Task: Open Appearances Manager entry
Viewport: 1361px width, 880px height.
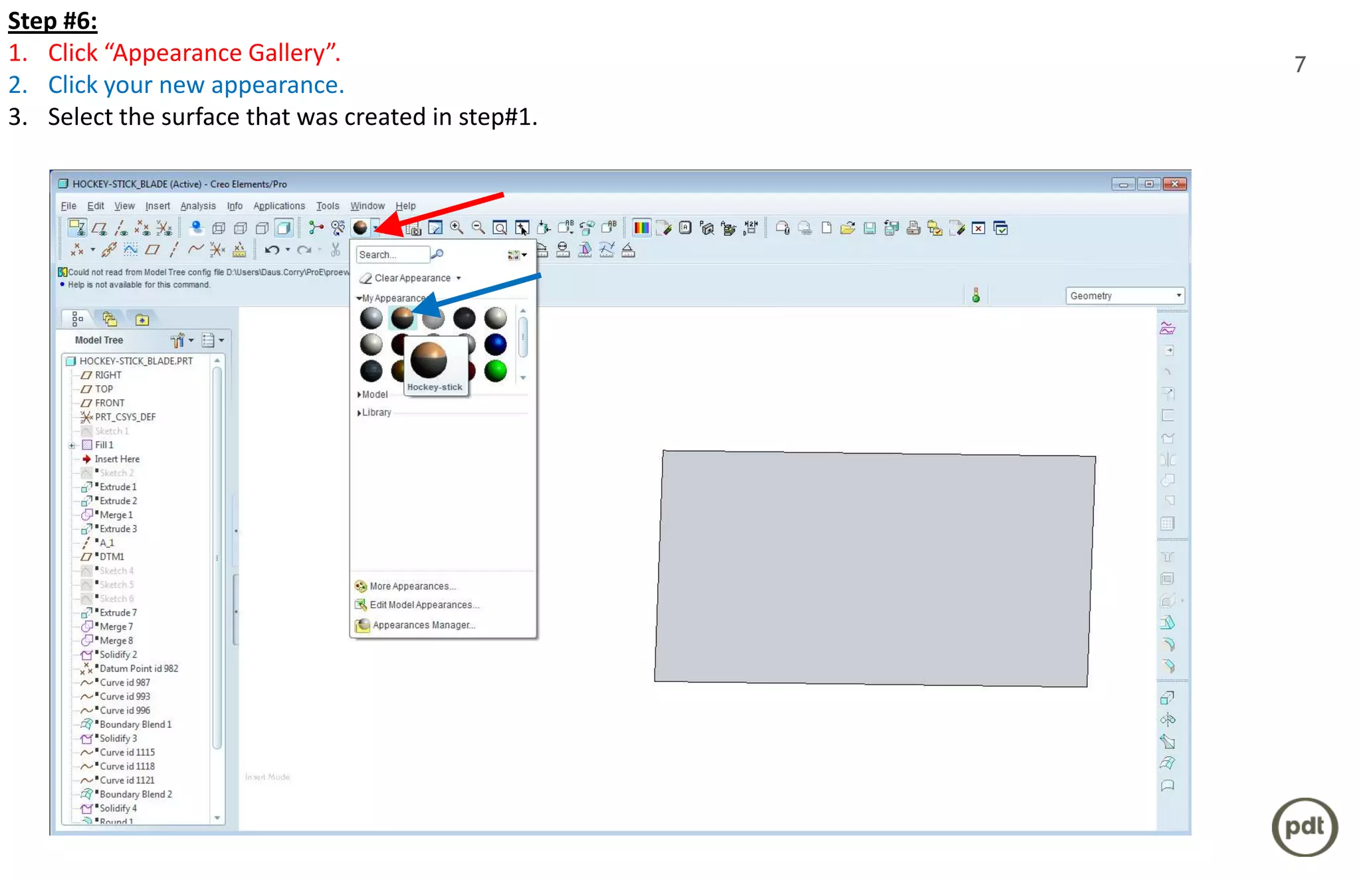Action: coord(423,626)
